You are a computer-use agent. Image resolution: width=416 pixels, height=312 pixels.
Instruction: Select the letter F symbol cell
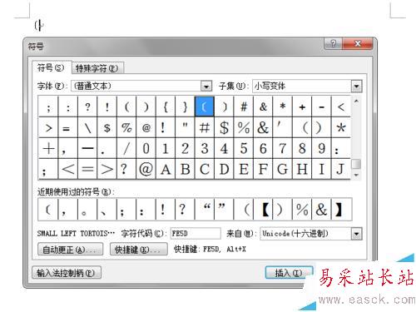click(x=263, y=169)
